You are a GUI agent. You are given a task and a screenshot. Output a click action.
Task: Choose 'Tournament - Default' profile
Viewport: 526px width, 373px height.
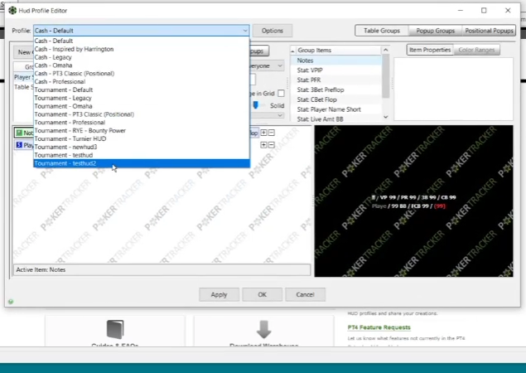(142, 90)
